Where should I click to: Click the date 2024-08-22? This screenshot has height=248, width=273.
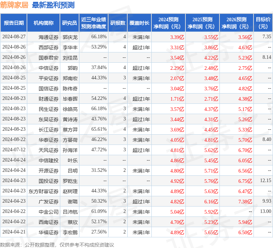click(x=14, y=139)
